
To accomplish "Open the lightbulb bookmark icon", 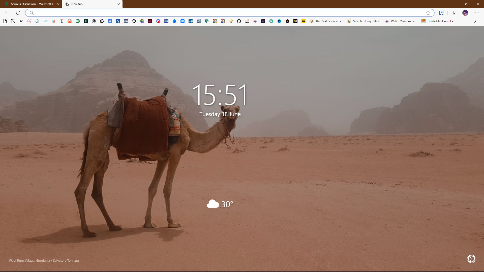I will point(231,21).
